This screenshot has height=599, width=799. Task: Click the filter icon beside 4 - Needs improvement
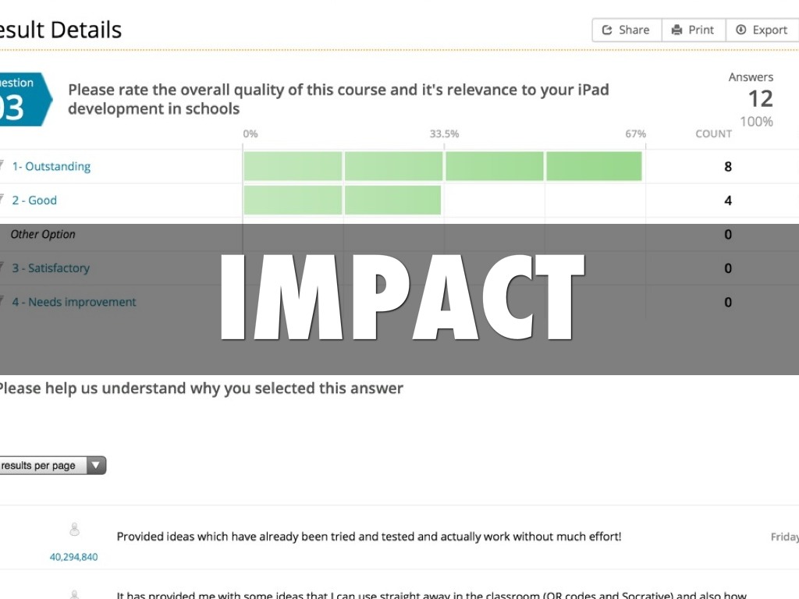(2, 301)
